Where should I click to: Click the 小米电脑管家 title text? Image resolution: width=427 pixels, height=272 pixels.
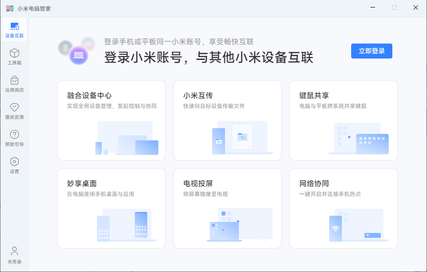click(x=34, y=9)
